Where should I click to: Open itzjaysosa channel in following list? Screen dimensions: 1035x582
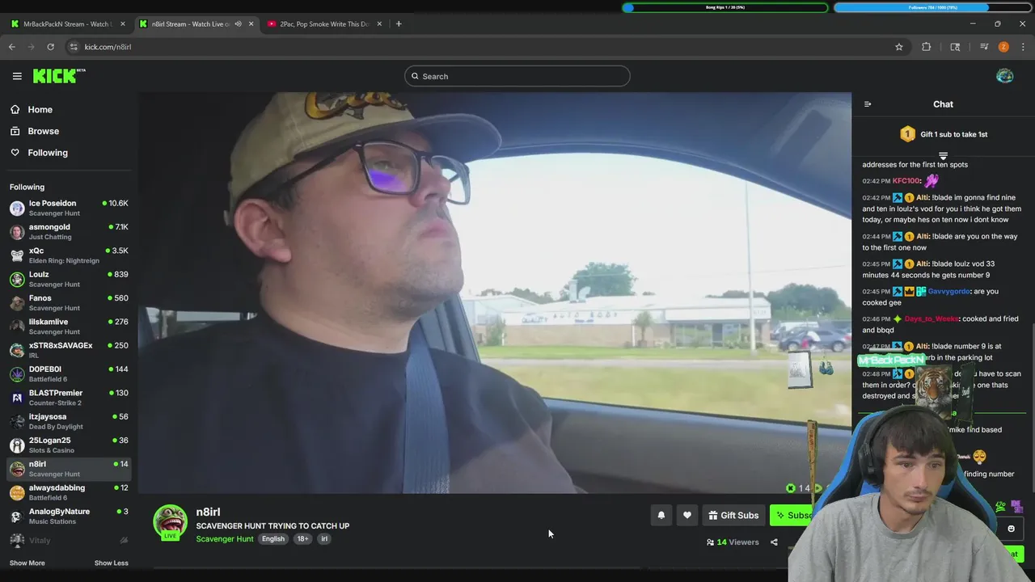click(69, 421)
